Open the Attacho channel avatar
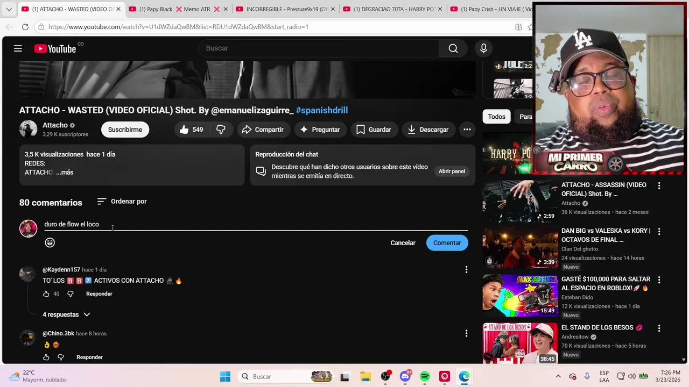 (28, 129)
